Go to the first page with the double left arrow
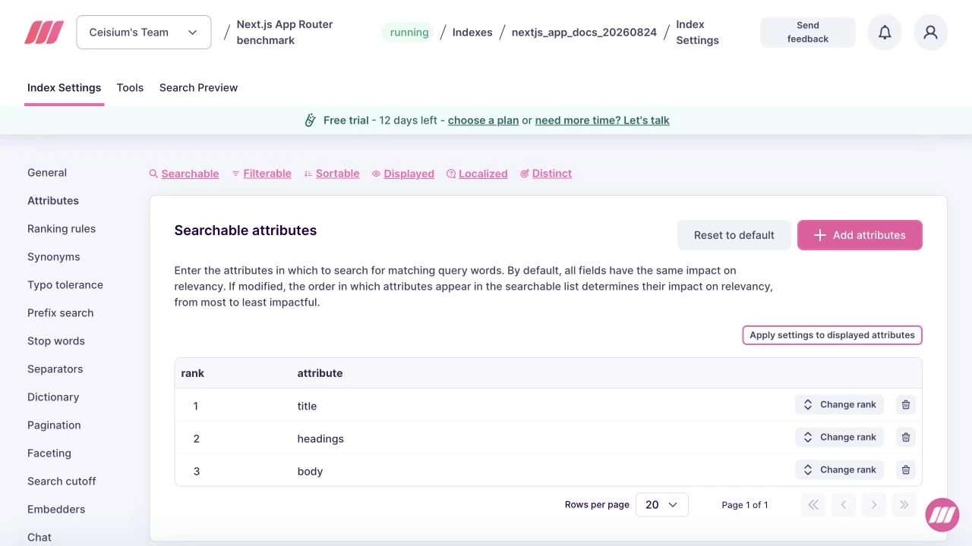 (x=813, y=505)
